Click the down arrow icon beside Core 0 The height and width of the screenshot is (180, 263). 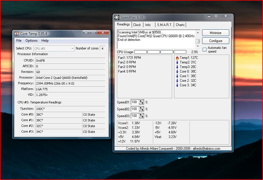coord(177,71)
